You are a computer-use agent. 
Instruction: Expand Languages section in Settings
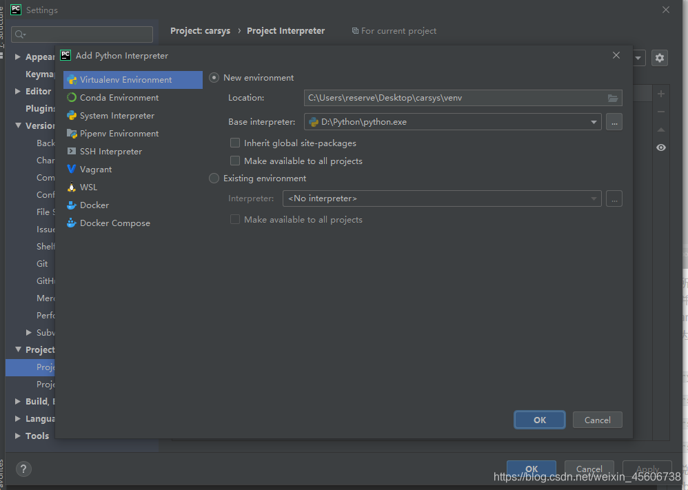tap(17, 418)
